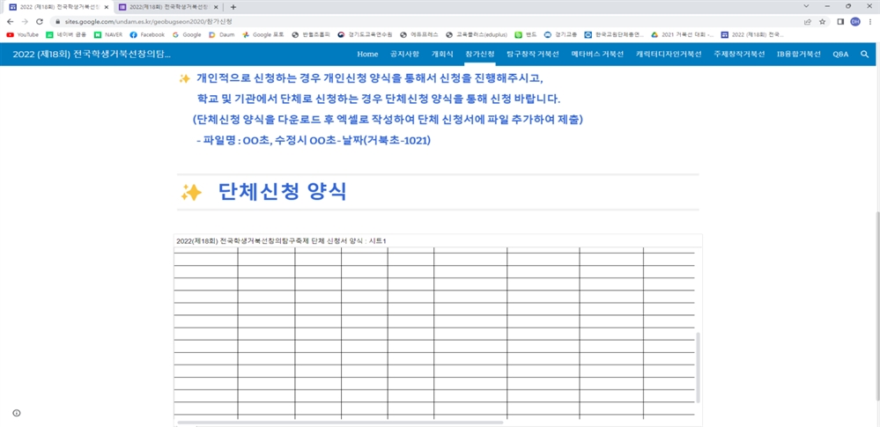The width and height of the screenshot is (880, 427).
Task: Click the embedded sheet vertical scrollbar
Action: [x=699, y=367]
